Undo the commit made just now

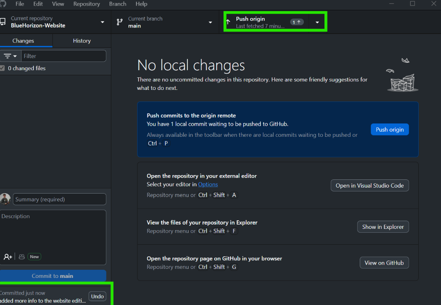pyautogui.click(x=97, y=296)
